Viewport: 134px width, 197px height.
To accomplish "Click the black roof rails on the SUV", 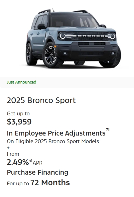I will 63,11.
